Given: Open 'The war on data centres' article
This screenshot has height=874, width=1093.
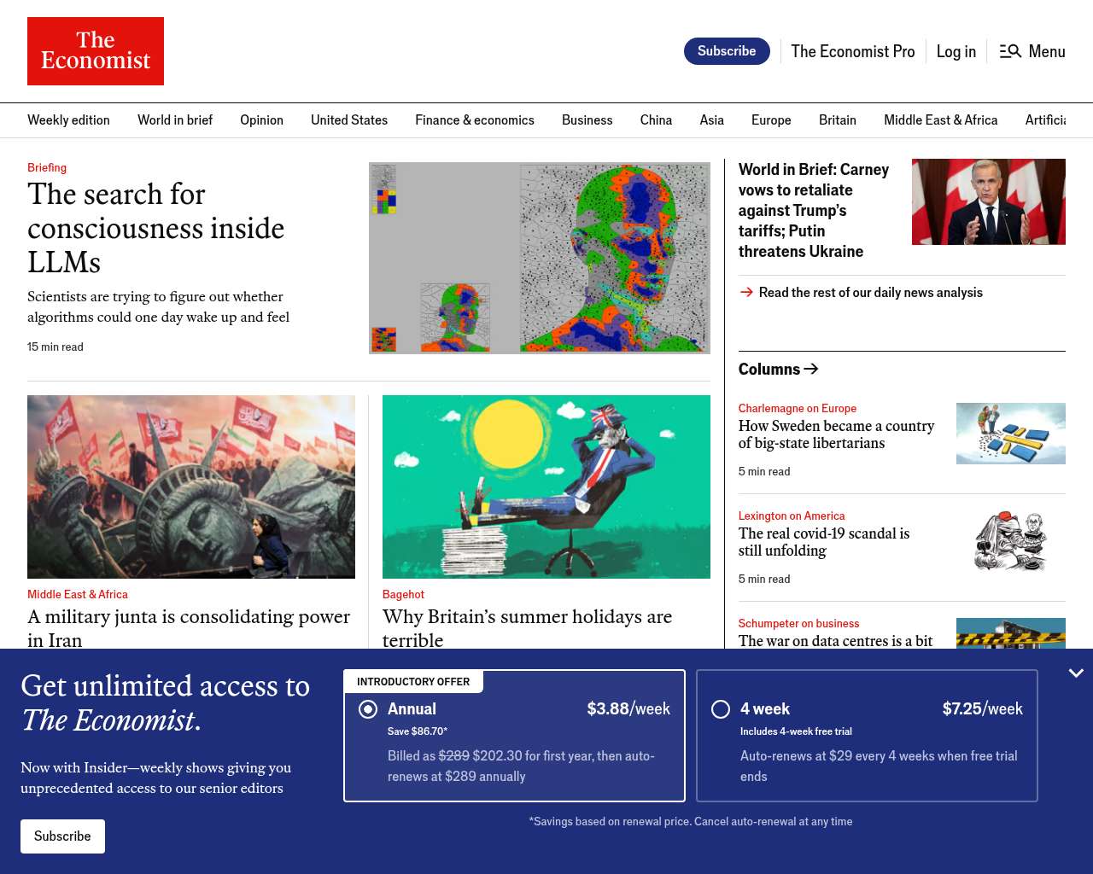Looking at the screenshot, I should (x=836, y=640).
